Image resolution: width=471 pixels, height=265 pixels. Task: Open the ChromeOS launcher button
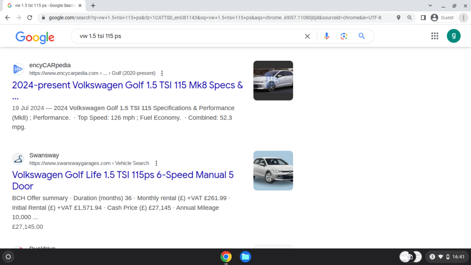[x=8, y=257]
